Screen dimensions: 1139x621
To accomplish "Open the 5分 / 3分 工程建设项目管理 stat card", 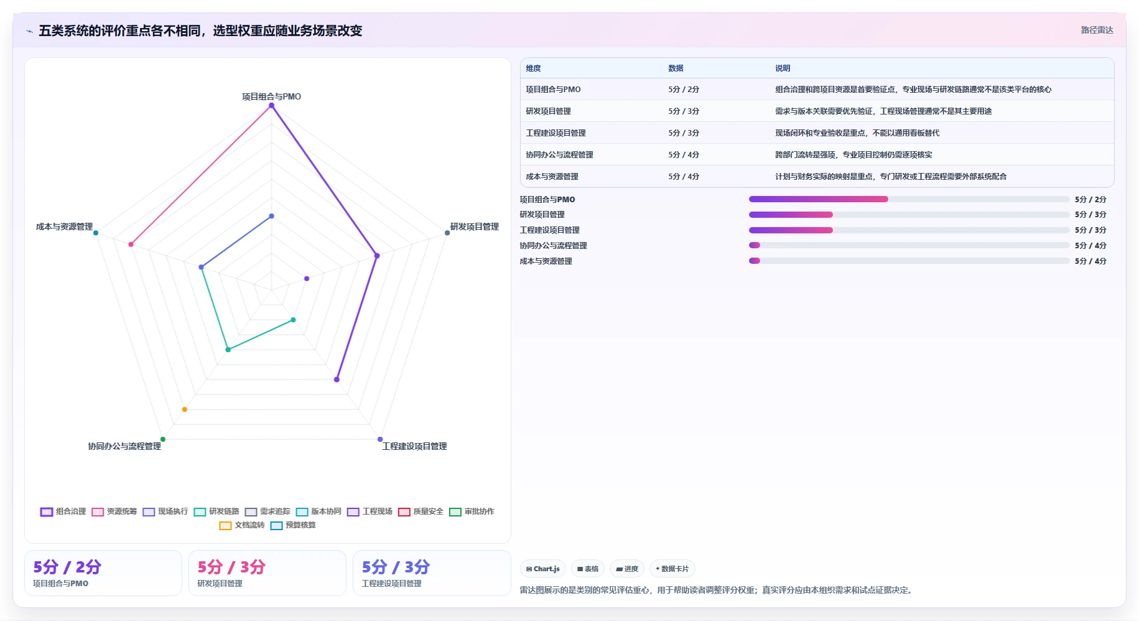I will coord(432,573).
